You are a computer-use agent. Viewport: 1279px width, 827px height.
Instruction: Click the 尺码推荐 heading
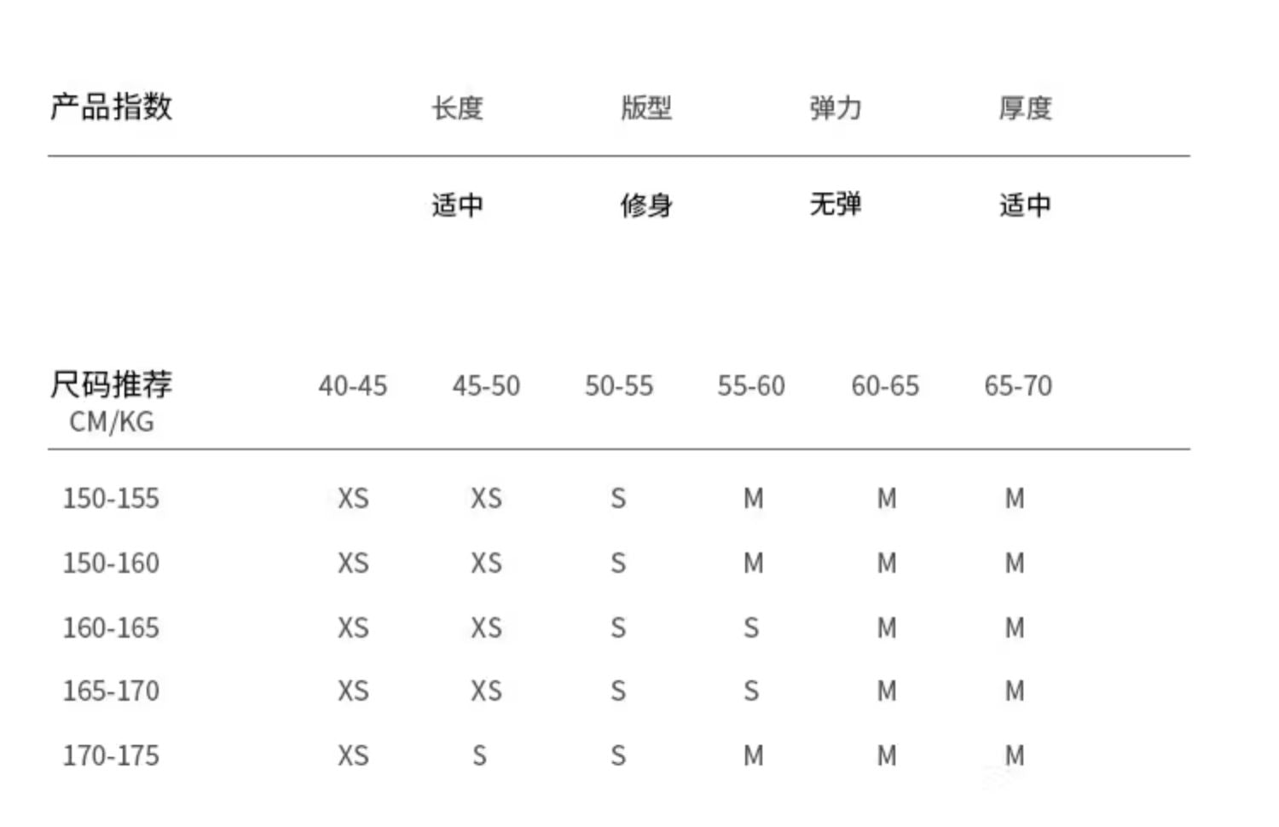[x=112, y=385]
